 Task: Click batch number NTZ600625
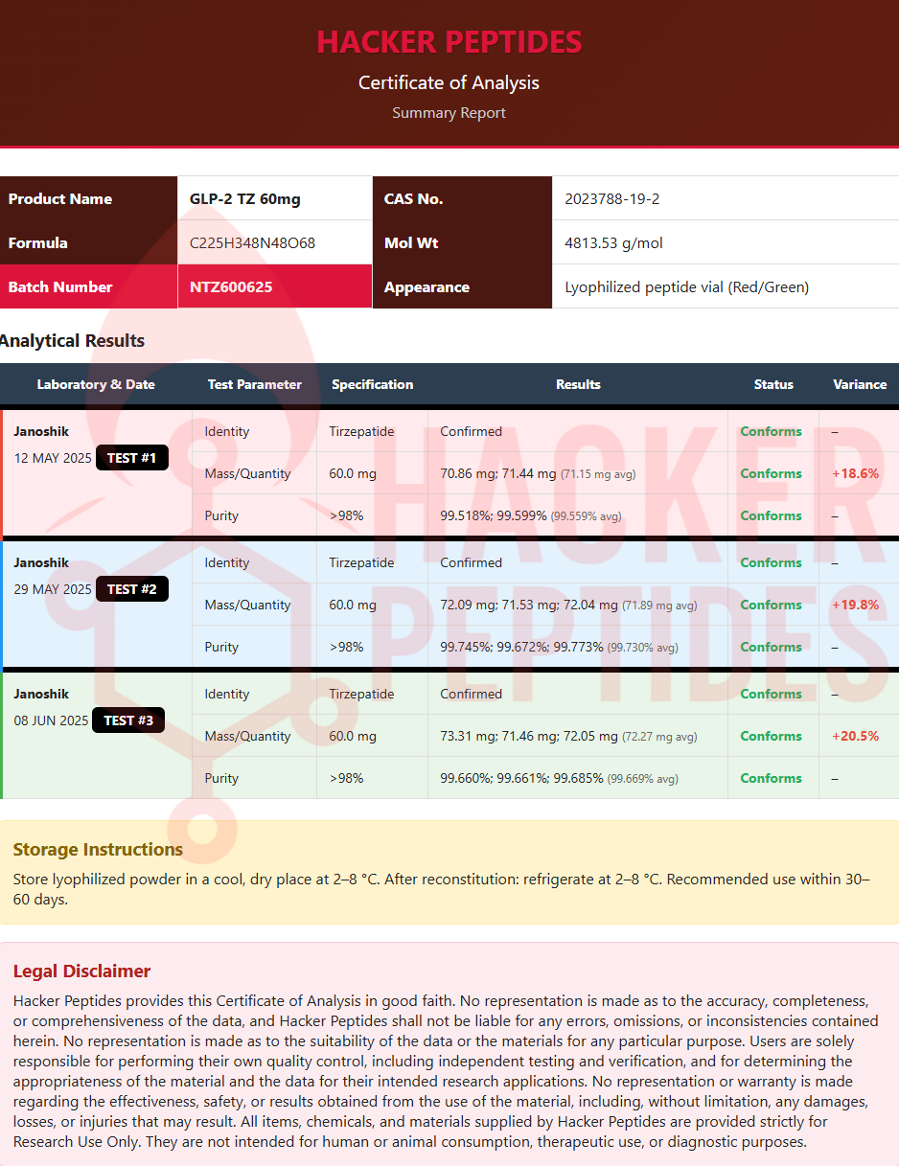pyautogui.click(x=231, y=287)
